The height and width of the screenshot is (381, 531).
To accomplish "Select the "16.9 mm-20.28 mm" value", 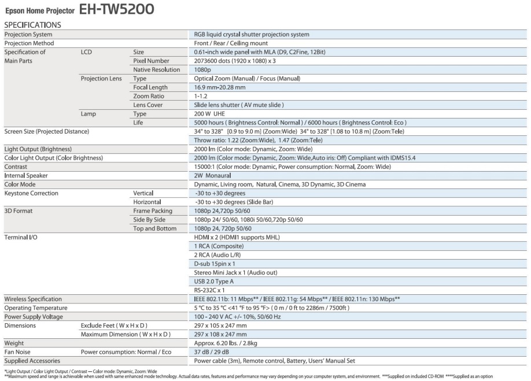I will coord(220,87).
